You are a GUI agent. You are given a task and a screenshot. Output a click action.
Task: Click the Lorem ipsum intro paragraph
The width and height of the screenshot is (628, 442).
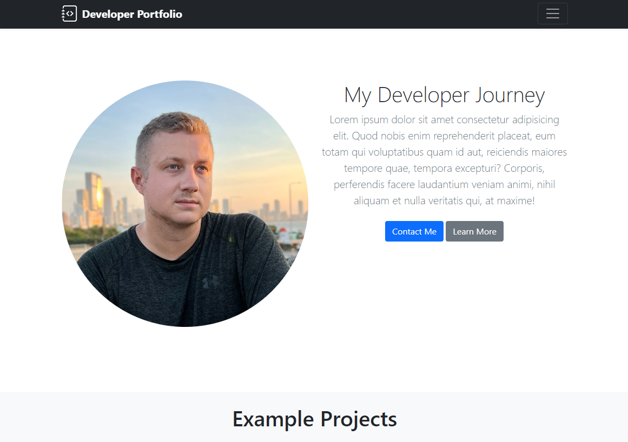(x=444, y=160)
